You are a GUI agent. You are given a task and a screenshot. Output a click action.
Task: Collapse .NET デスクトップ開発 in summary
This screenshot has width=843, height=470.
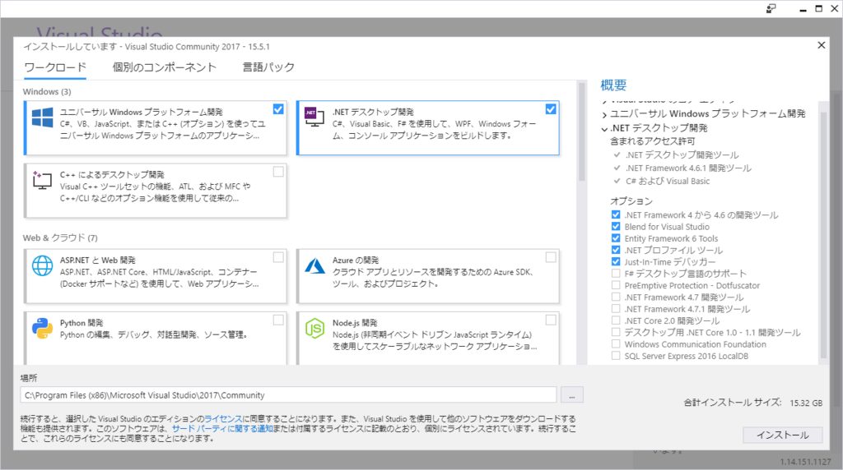[605, 129]
